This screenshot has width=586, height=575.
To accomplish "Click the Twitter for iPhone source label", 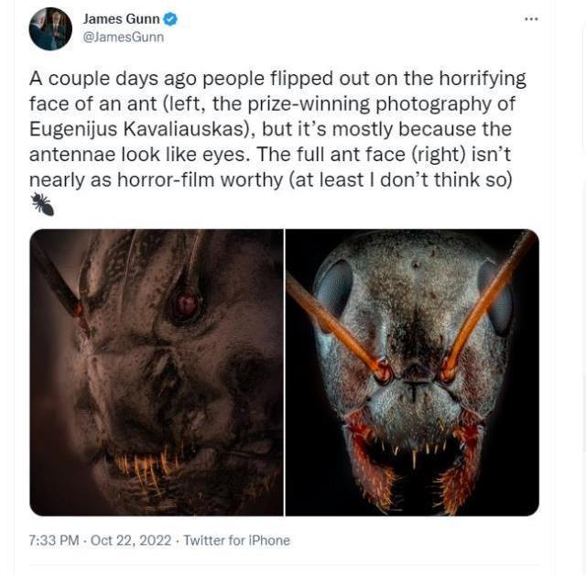I will pos(236,540).
